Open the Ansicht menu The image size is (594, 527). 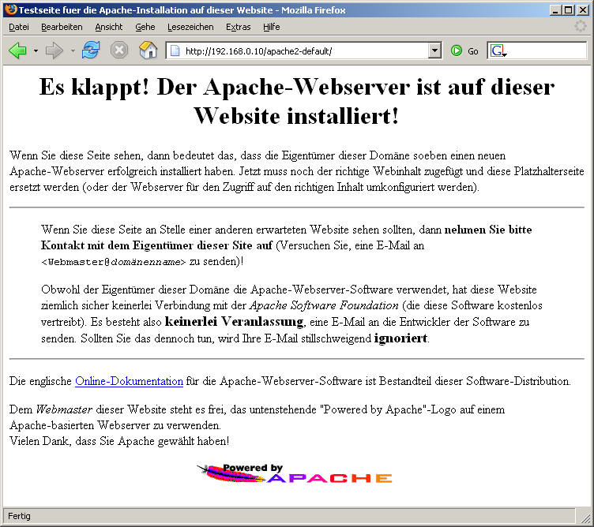pyautogui.click(x=109, y=27)
